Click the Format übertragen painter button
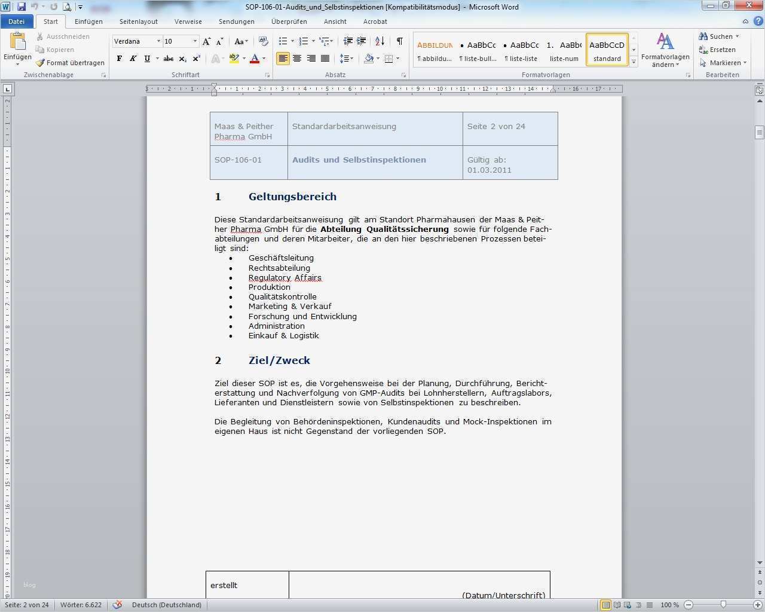This screenshot has width=765, height=612. click(x=70, y=63)
